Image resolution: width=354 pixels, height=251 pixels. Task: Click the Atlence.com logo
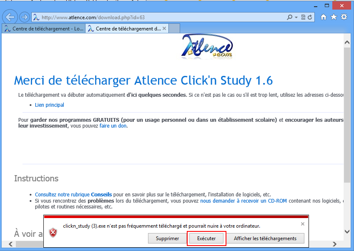coord(207,47)
